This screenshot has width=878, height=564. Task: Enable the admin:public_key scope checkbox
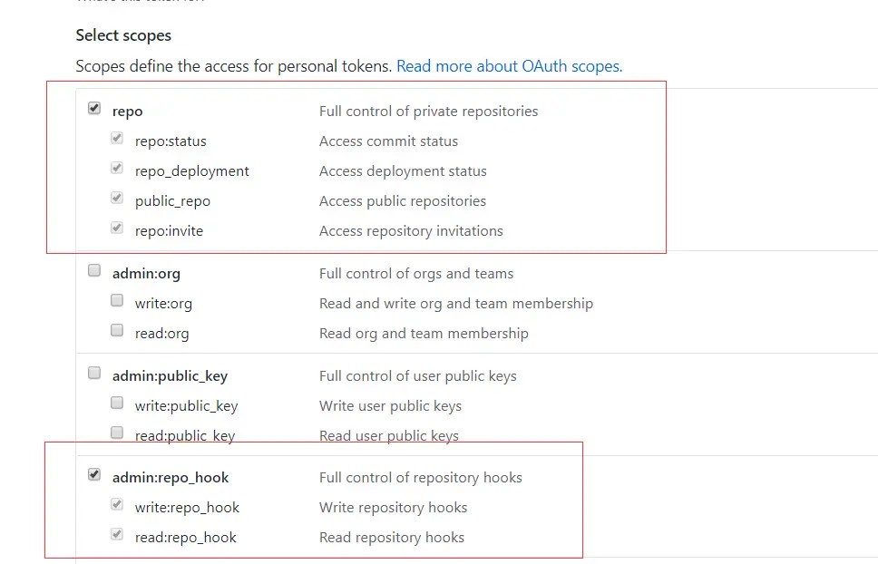tap(94, 374)
